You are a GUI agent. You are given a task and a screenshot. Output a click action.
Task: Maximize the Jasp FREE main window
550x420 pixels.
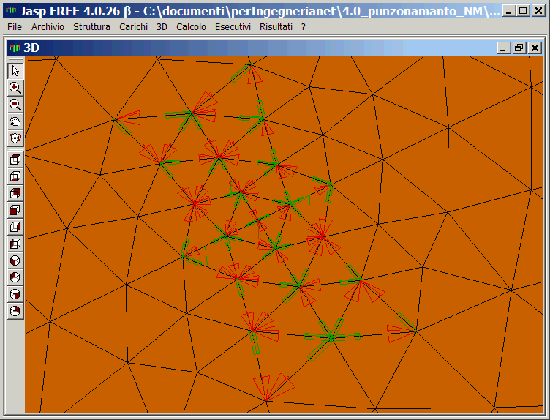(523, 11)
